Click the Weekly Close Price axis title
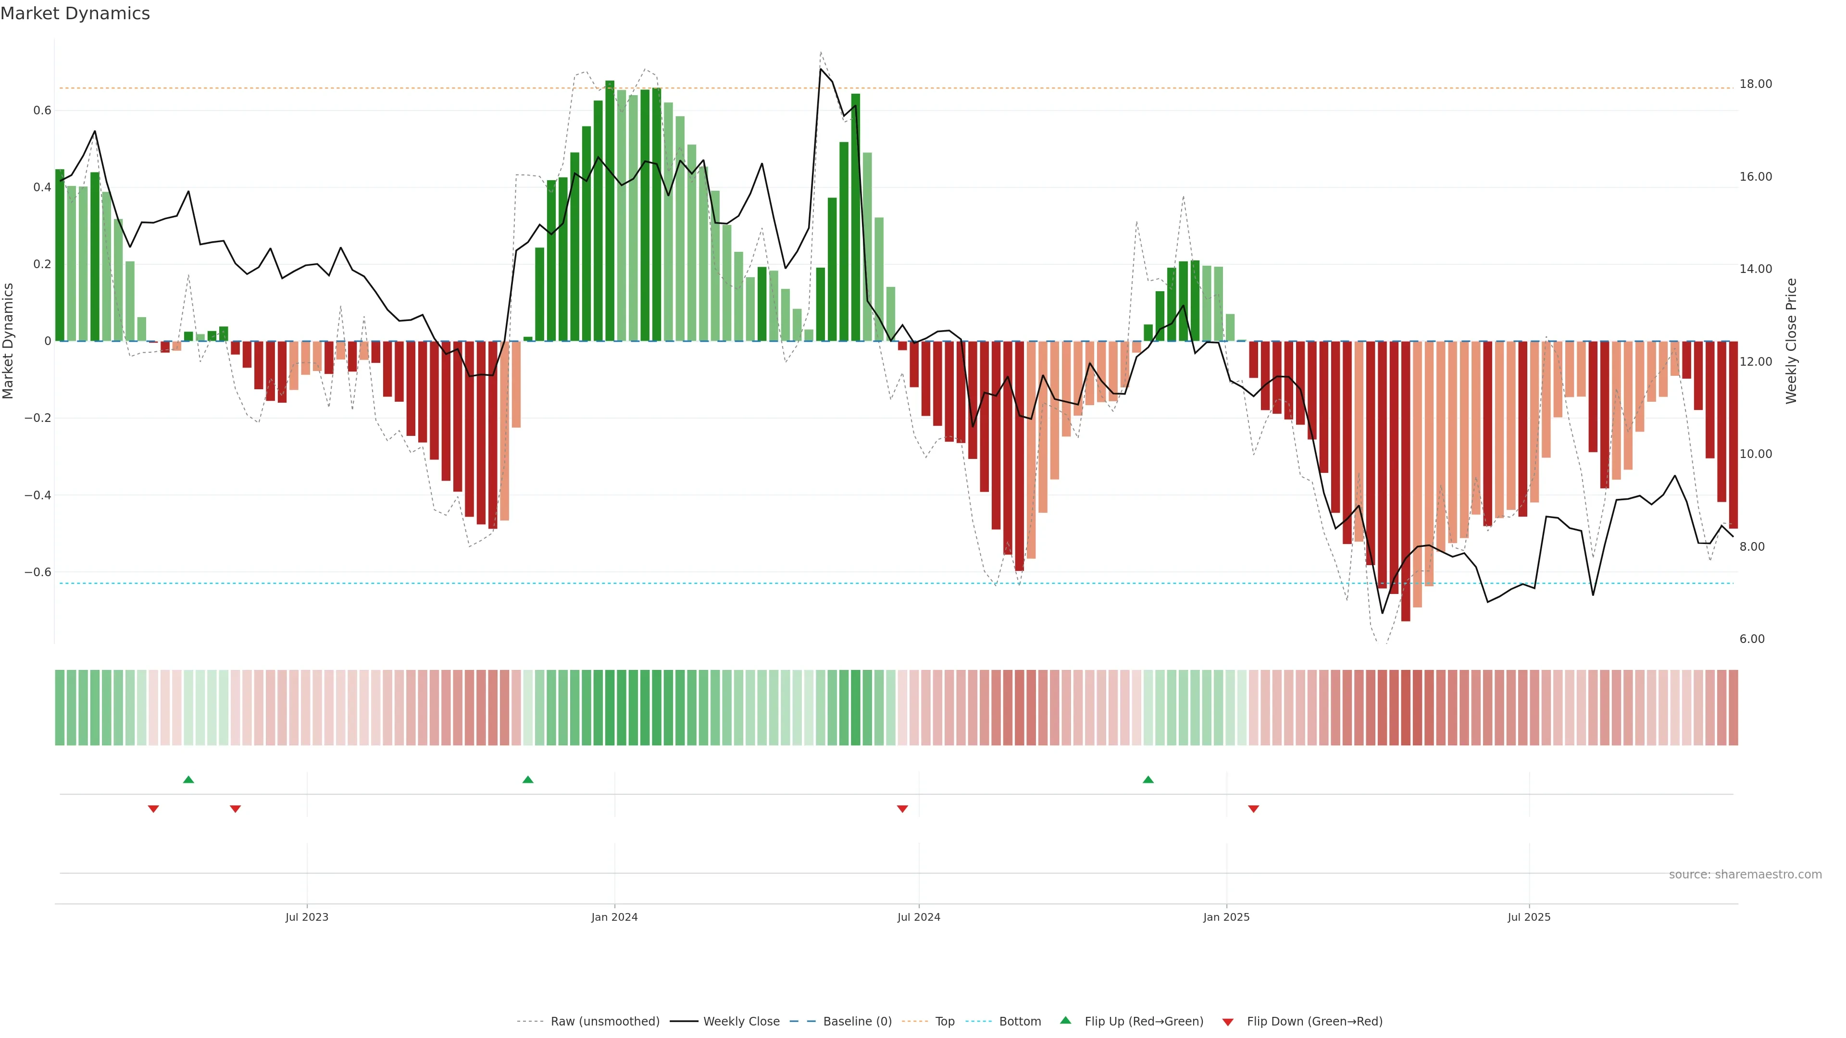1846x1038 pixels. [1791, 341]
